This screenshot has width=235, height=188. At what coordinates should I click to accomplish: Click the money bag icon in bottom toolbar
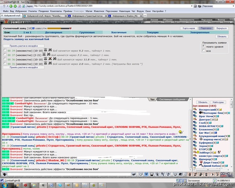click(190, 174)
